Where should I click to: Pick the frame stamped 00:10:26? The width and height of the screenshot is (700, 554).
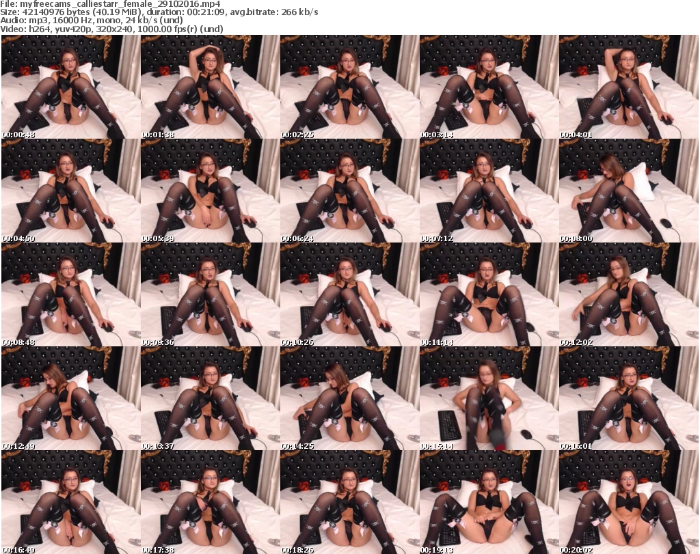click(x=349, y=295)
